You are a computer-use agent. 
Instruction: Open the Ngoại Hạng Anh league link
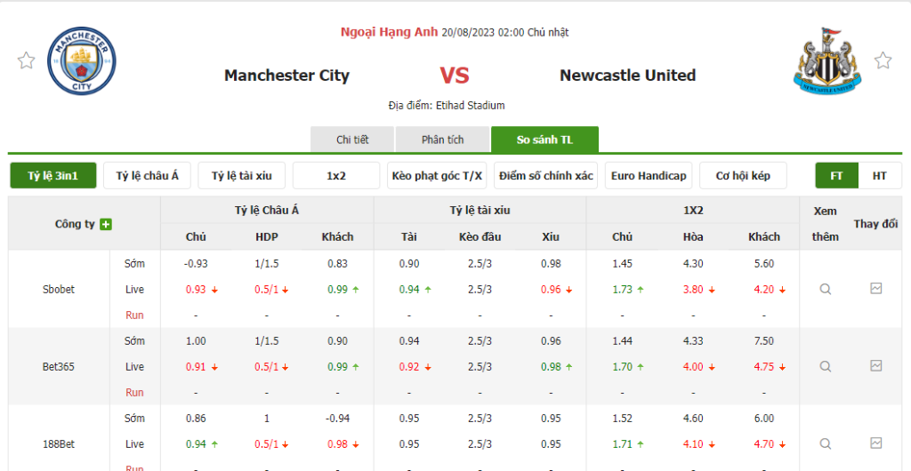pos(389,32)
